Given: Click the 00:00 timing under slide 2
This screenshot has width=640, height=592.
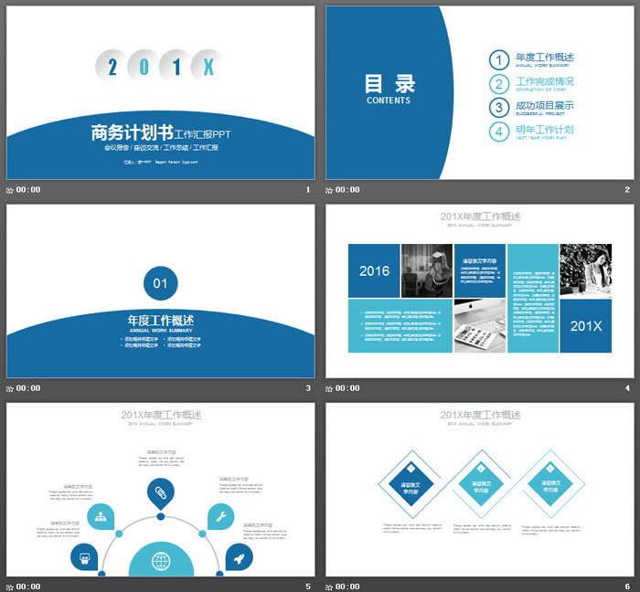Looking at the screenshot, I should pos(347,190).
